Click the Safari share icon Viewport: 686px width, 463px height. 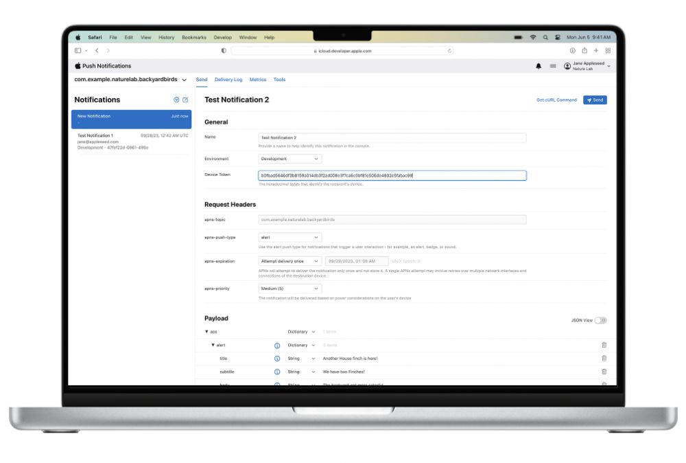[x=584, y=50]
